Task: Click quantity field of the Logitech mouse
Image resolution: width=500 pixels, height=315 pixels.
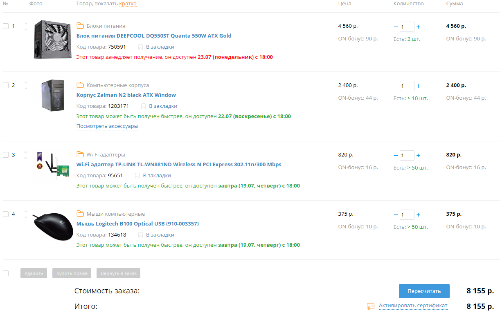Action: [407, 214]
